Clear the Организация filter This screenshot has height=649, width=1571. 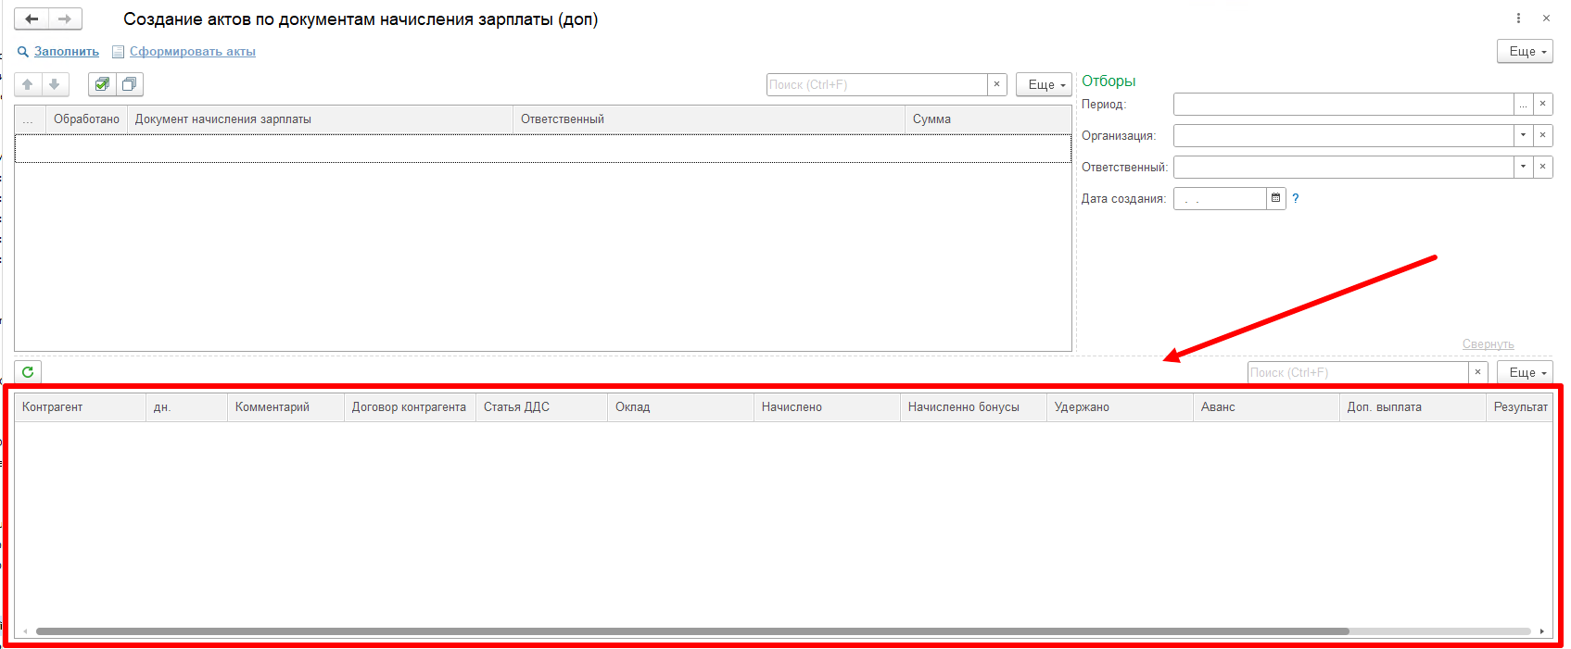click(1543, 135)
